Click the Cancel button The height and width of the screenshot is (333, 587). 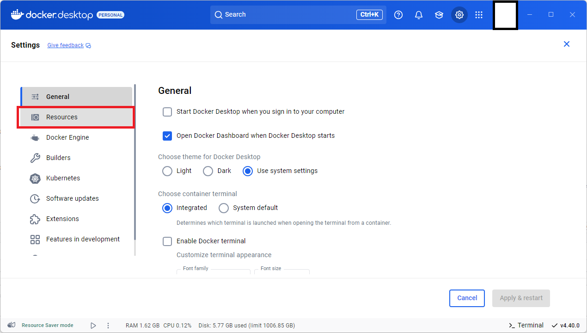point(467,298)
